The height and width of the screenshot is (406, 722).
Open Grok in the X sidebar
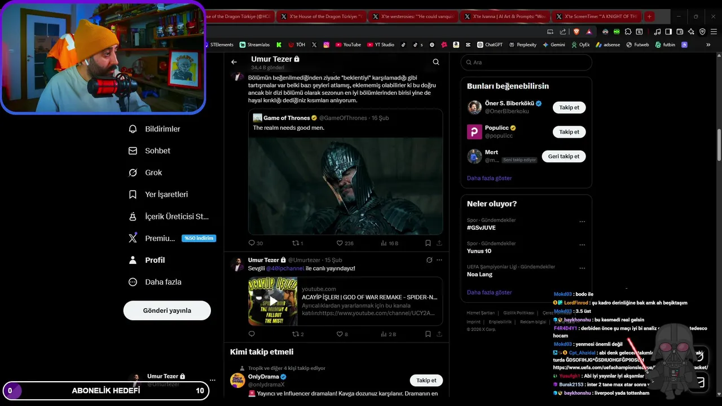click(146, 173)
